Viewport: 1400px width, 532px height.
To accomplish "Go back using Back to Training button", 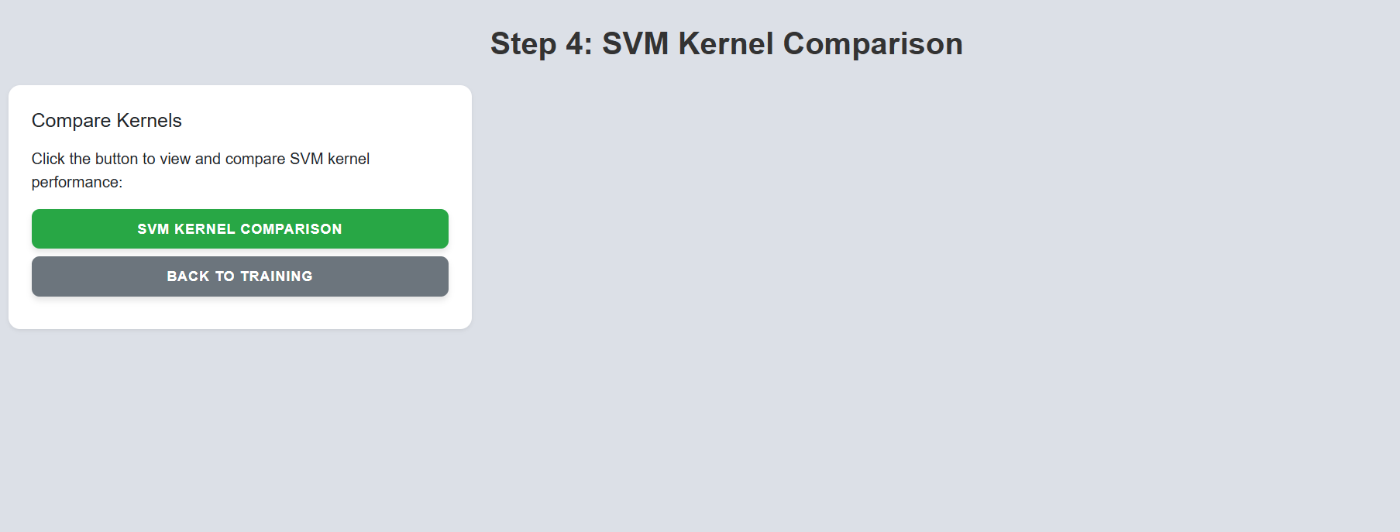I will click(240, 276).
